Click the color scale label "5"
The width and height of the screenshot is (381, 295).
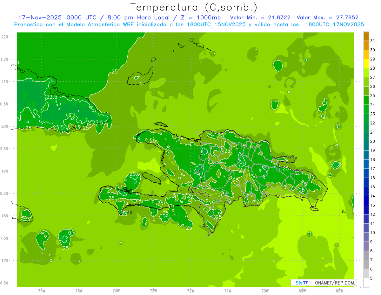click(371, 278)
